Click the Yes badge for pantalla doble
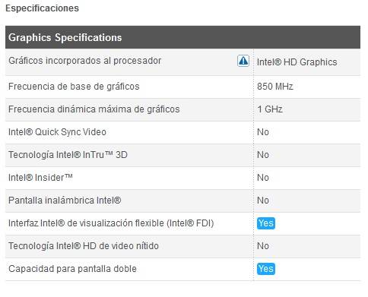The width and height of the screenshot is (368, 297). tap(266, 269)
